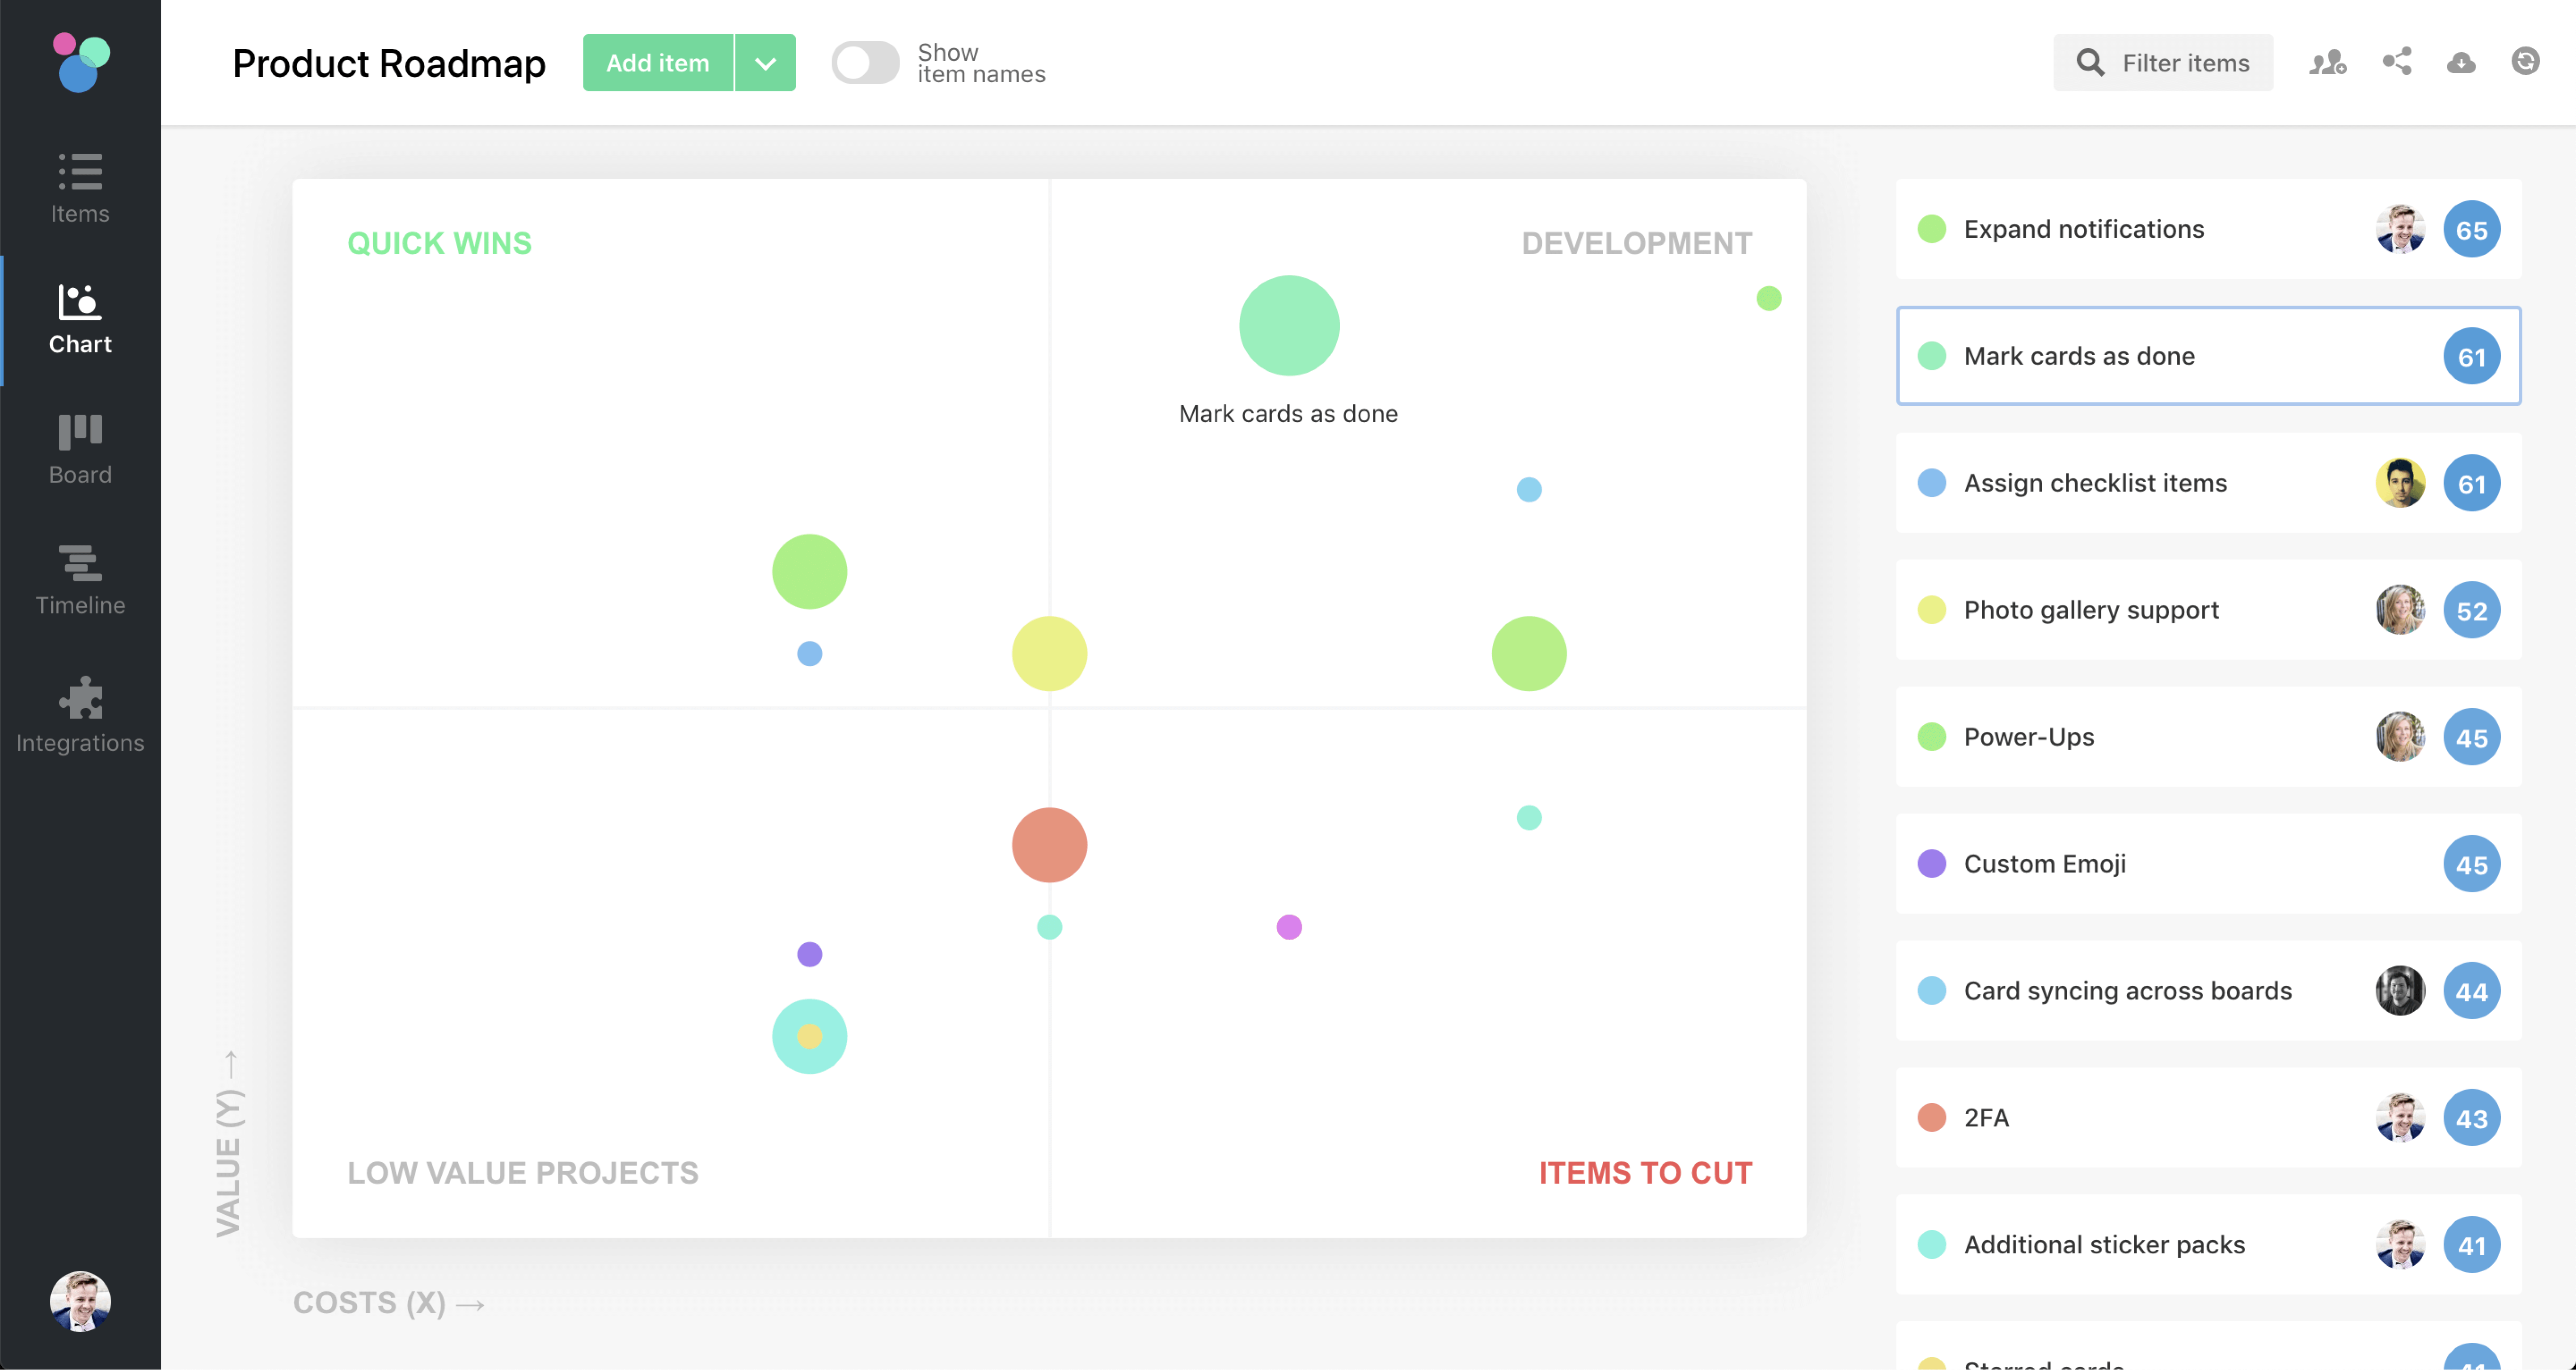Click the Custom Emoji score badge 45
Viewport: 2576px width, 1370px height.
pos(2471,864)
